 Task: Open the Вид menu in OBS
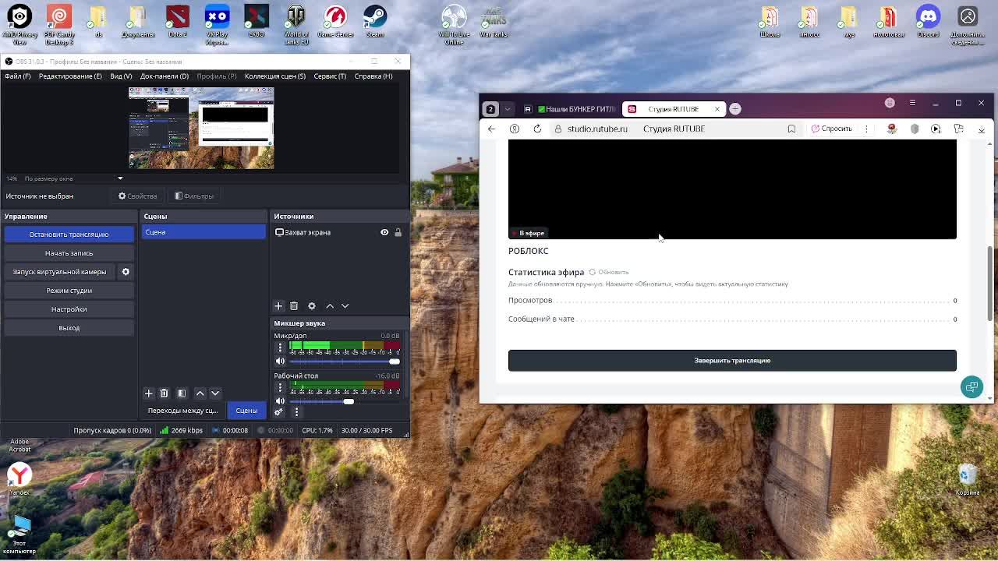point(121,76)
